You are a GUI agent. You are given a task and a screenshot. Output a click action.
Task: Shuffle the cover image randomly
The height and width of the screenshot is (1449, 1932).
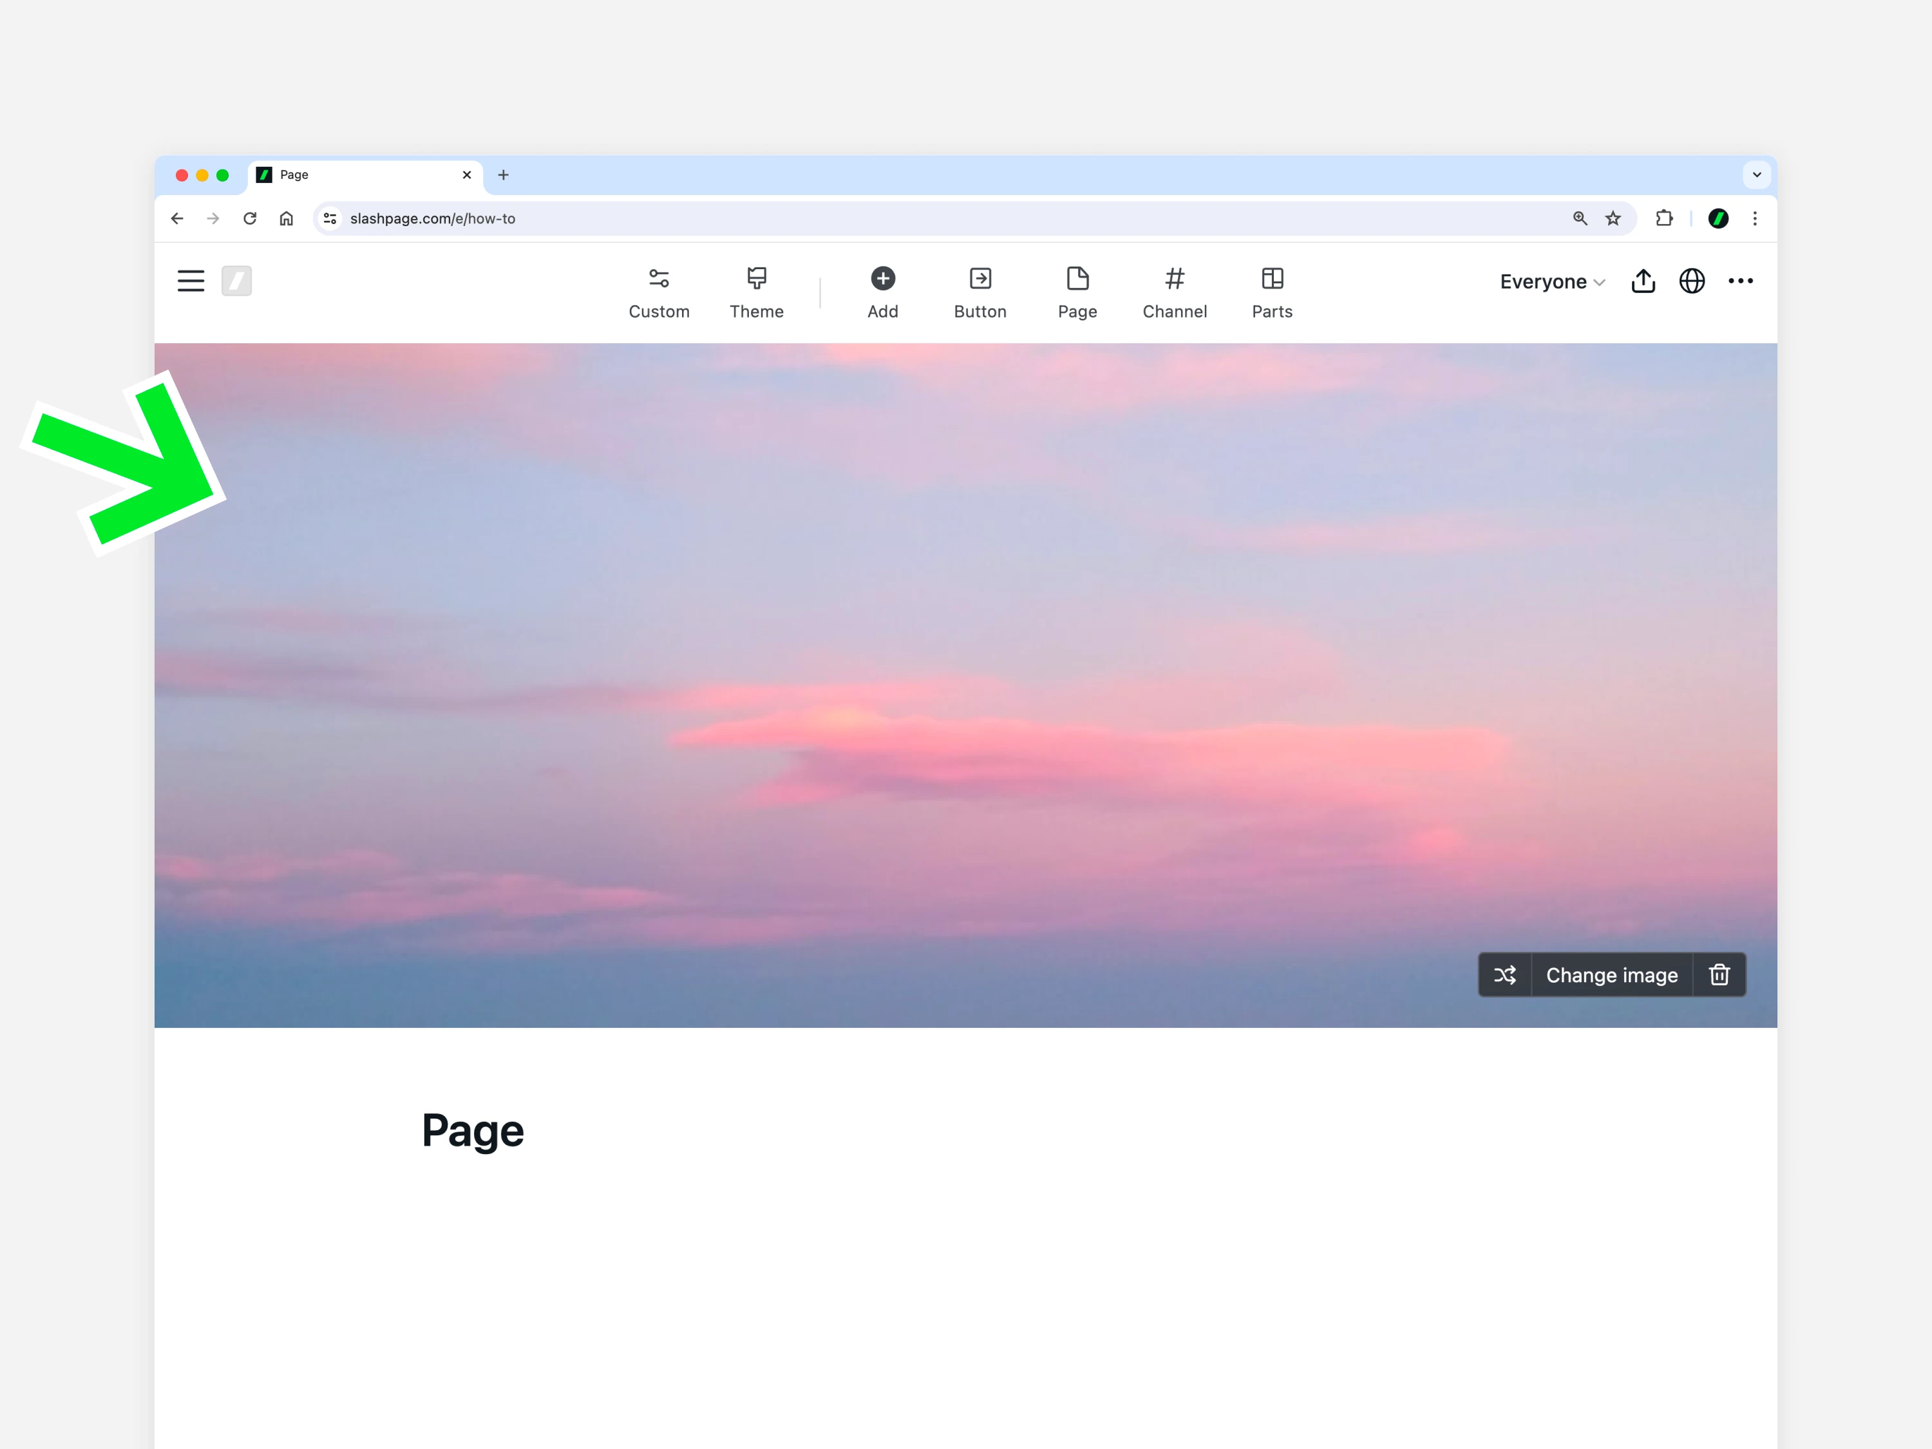1505,975
